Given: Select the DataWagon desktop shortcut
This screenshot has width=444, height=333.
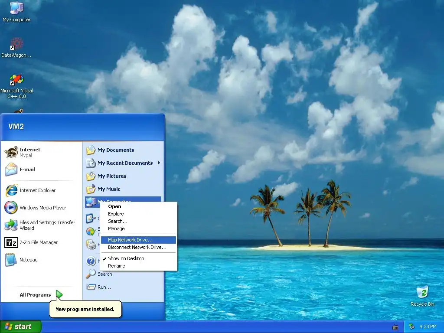Looking at the screenshot, I should click(x=16, y=48).
